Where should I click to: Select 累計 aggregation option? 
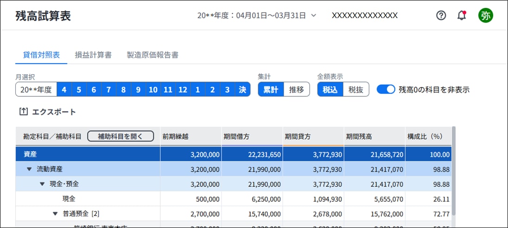(271, 89)
